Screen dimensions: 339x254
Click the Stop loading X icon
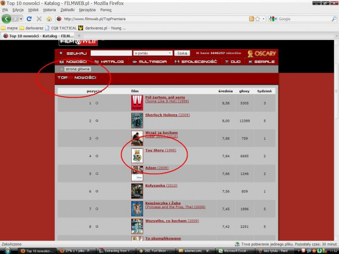pos(39,19)
